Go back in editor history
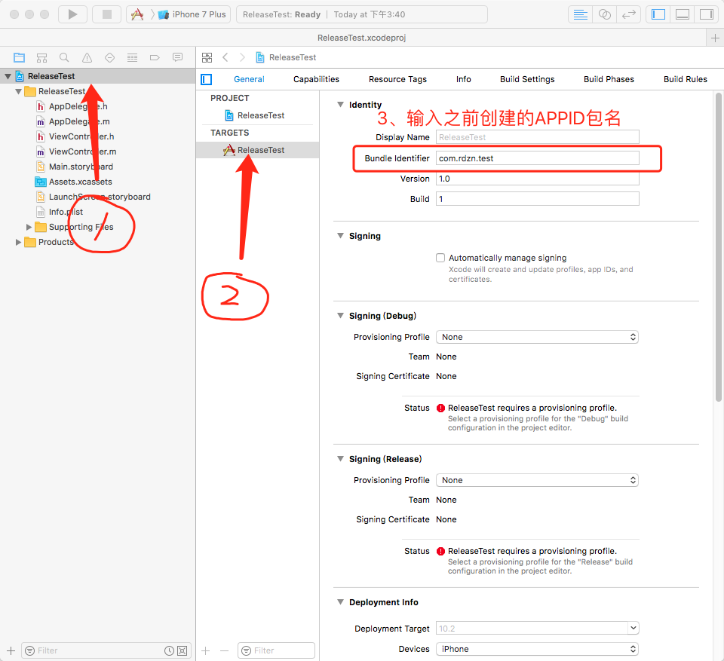The image size is (724, 661). 225,58
